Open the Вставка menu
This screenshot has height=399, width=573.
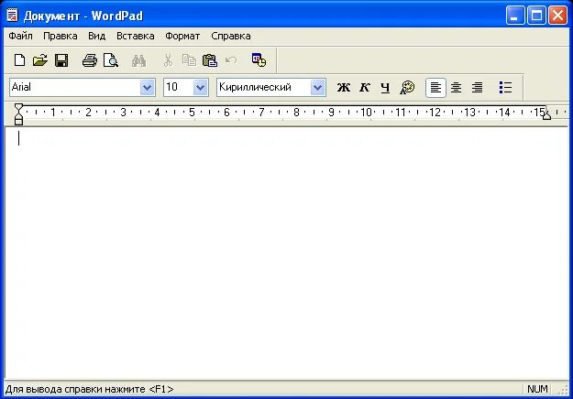136,36
